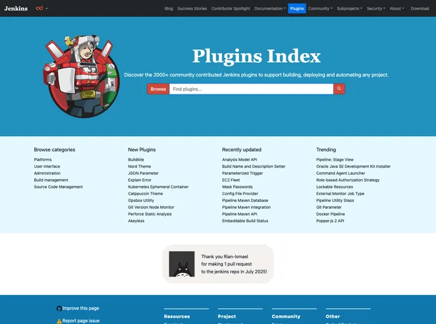
Task: Open the User interface category
Action: (x=47, y=166)
